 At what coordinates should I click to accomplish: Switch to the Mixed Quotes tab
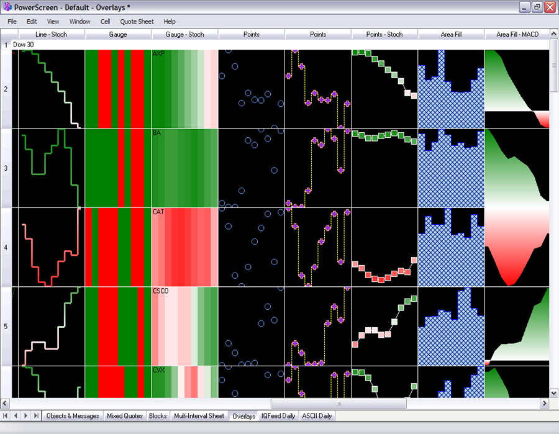[x=124, y=416]
